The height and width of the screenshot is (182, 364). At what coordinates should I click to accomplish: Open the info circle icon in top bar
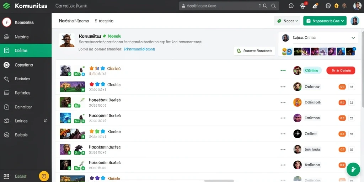(x=291, y=6)
